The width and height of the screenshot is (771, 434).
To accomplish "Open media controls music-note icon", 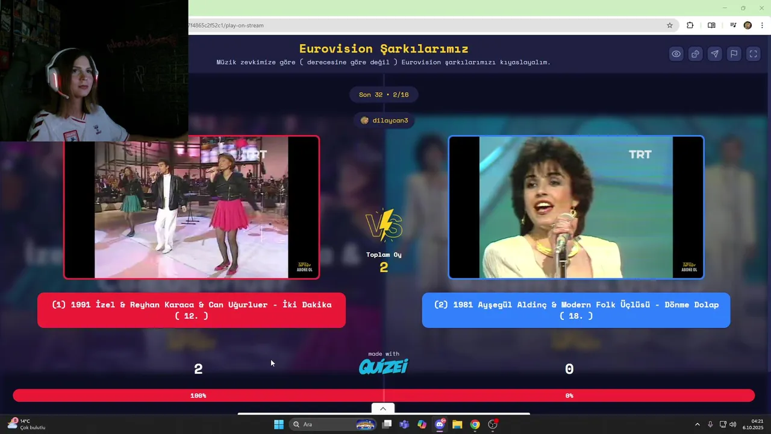I will point(733,25).
